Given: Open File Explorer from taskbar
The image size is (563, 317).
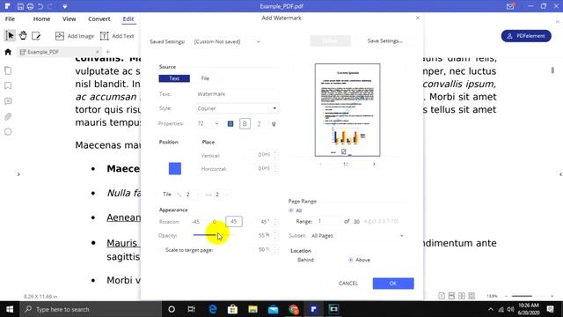Looking at the screenshot, I should [x=252, y=309].
